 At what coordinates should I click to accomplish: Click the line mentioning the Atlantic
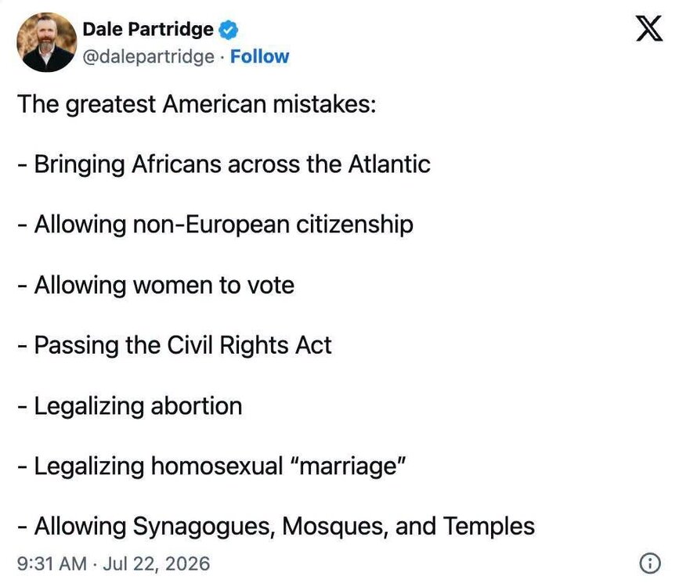[224, 164]
